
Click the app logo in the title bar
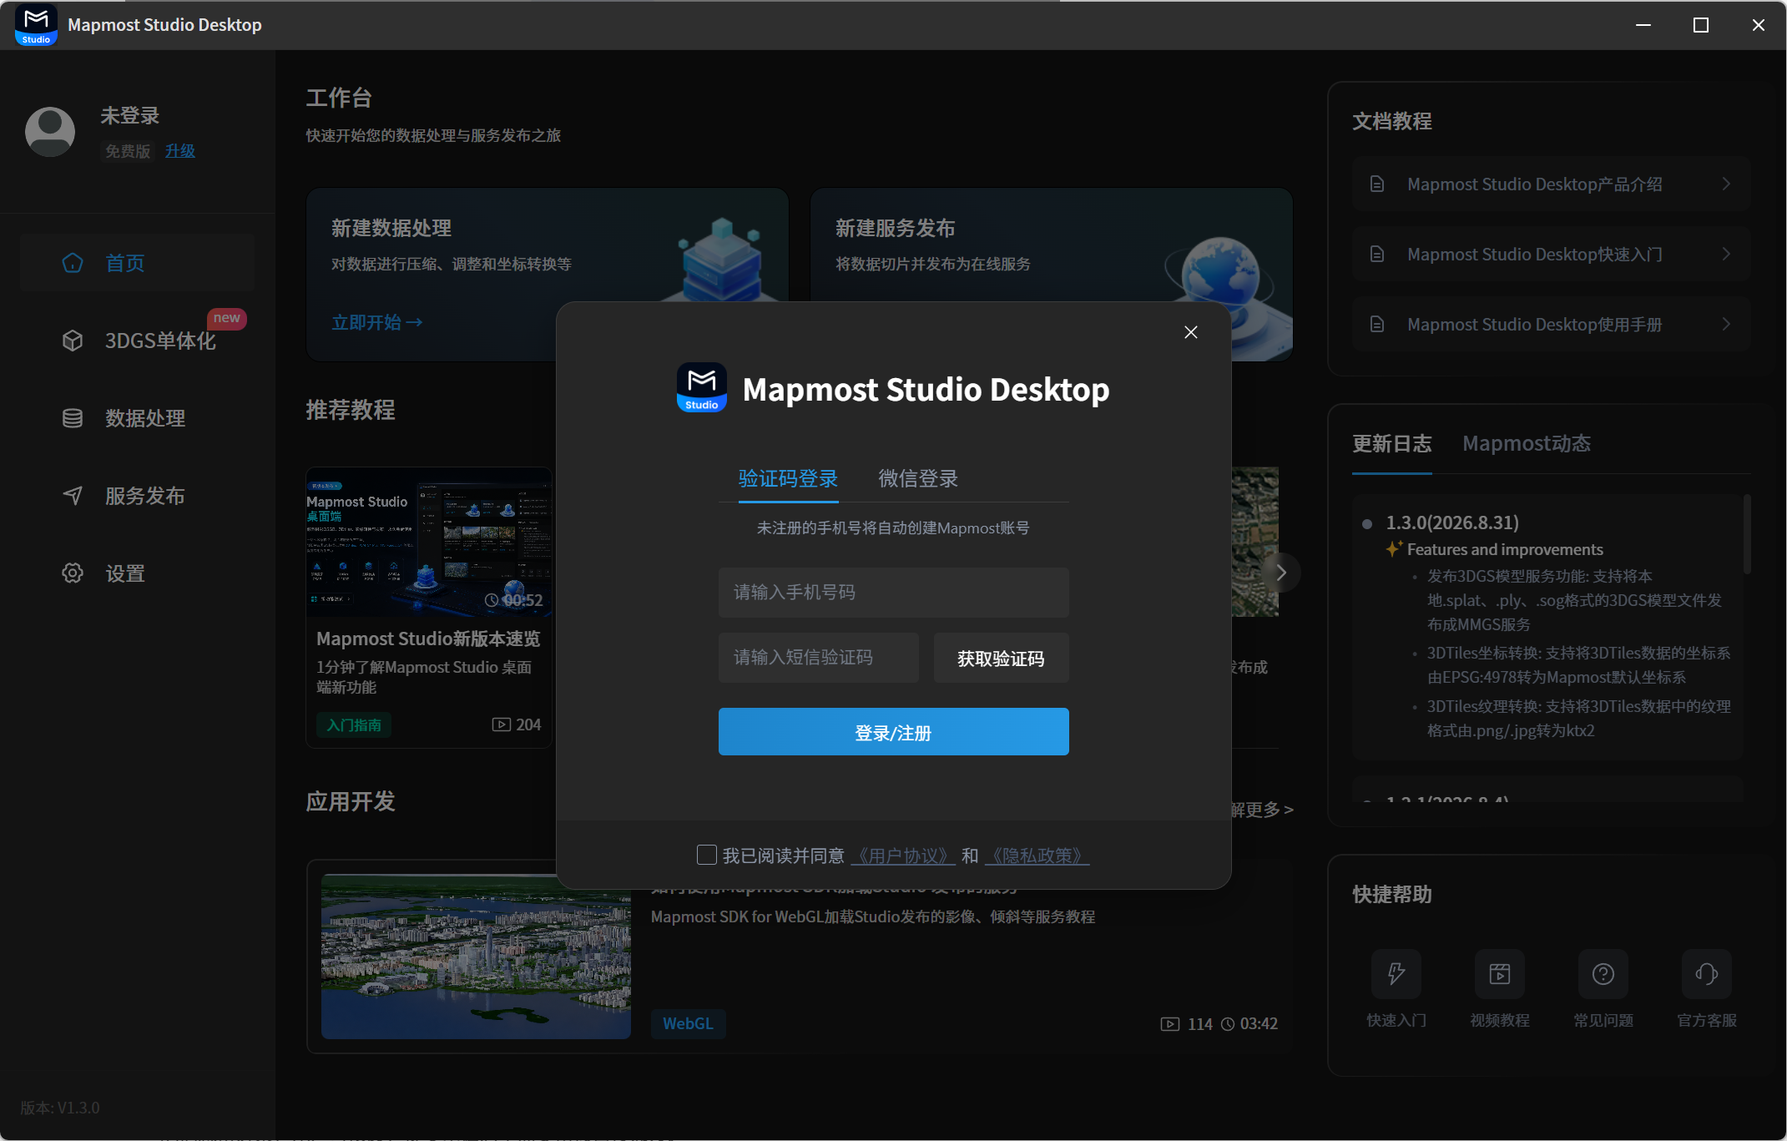[x=36, y=24]
